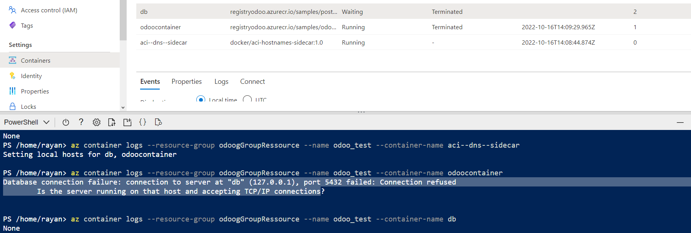Select the UTC radio button
The image size is (691, 233).
click(x=248, y=99)
